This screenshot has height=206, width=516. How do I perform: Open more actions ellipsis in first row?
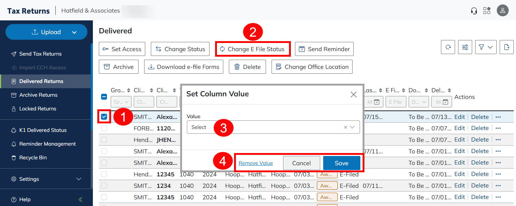(498, 117)
